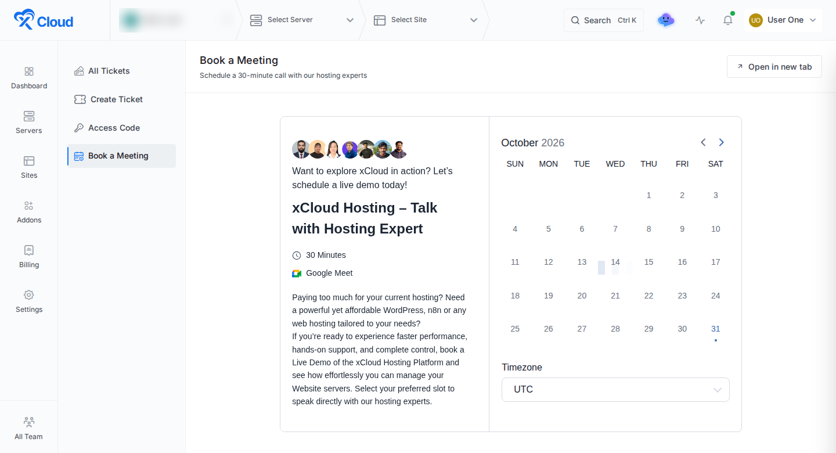Go to next month in calendar
This screenshot has height=453, width=836.
click(721, 142)
